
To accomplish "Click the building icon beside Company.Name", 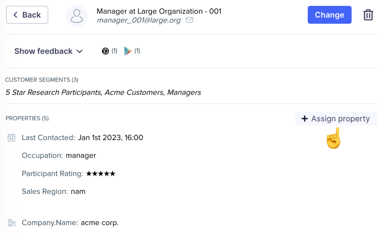I will (x=11, y=223).
